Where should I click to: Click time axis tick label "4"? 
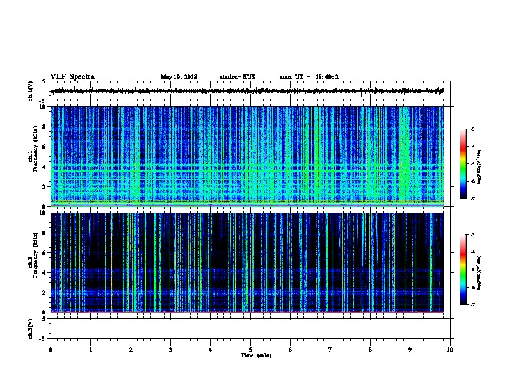(x=211, y=350)
